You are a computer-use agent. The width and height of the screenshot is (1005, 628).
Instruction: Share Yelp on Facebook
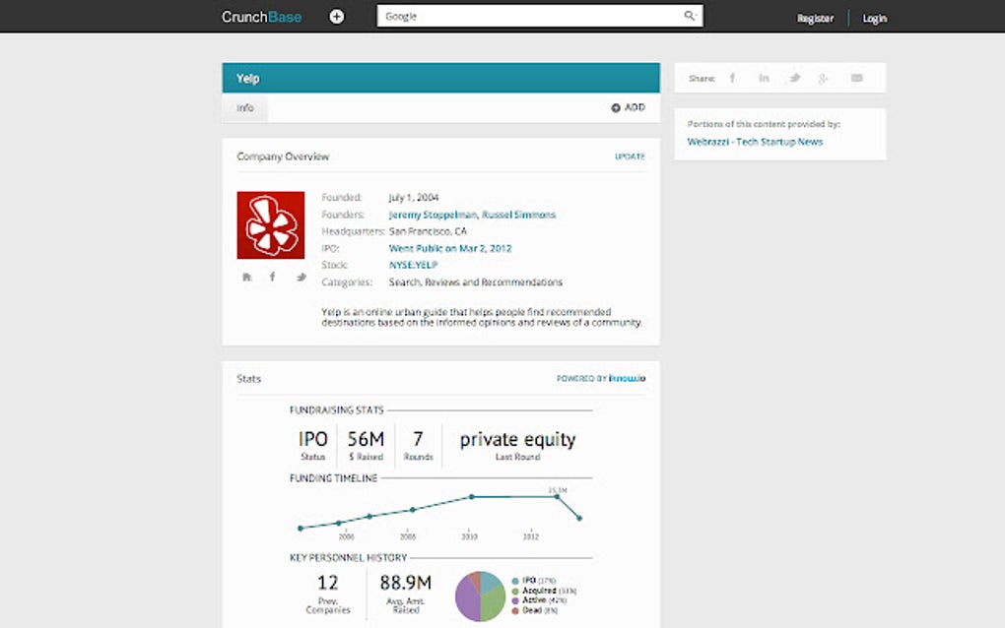click(732, 77)
